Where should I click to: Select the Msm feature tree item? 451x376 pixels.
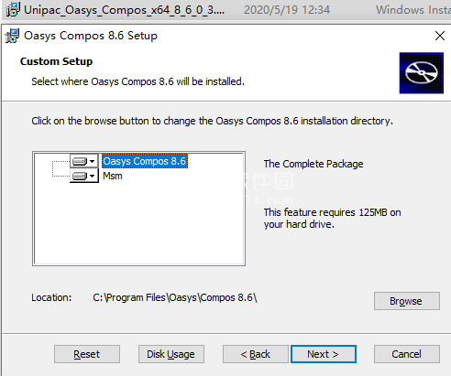[113, 176]
